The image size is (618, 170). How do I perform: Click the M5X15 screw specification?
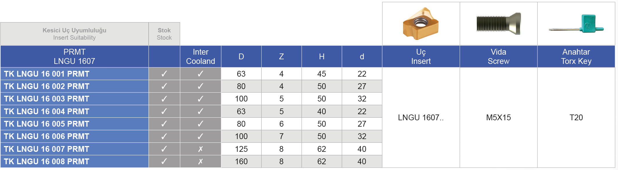coord(498,118)
